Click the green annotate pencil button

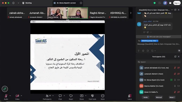(5, 89)
